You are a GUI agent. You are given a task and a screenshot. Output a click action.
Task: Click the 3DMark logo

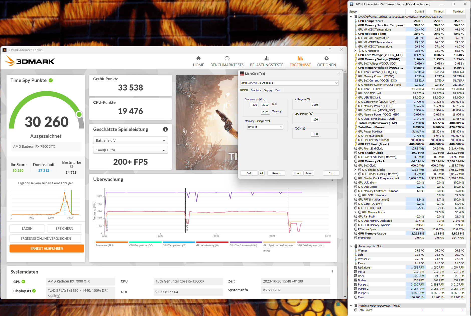click(30, 61)
